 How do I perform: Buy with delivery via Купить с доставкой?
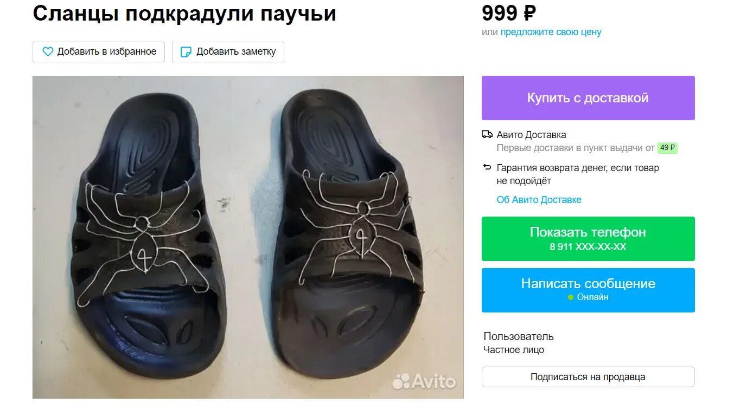(x=588, y=98)
